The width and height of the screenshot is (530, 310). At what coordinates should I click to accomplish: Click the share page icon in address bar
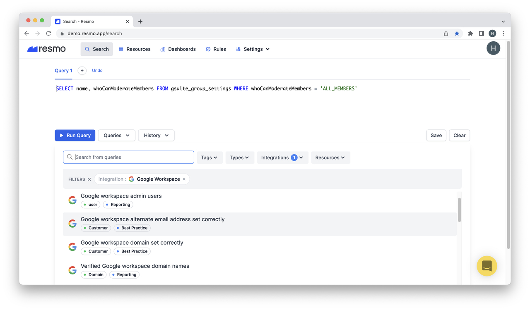click(446, 33)
